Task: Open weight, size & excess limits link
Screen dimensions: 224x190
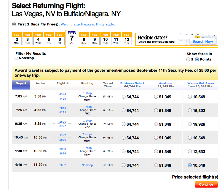Action: pyautogui.click(x=88, y=24)
